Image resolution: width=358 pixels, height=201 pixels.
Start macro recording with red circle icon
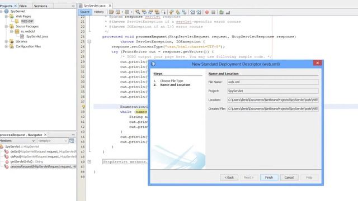coord(207,12)
